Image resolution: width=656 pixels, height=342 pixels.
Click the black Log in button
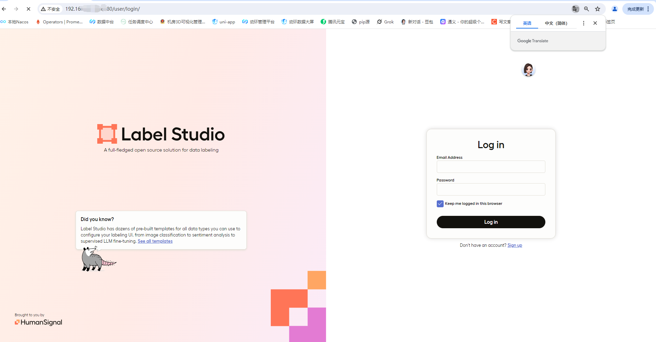491,222
